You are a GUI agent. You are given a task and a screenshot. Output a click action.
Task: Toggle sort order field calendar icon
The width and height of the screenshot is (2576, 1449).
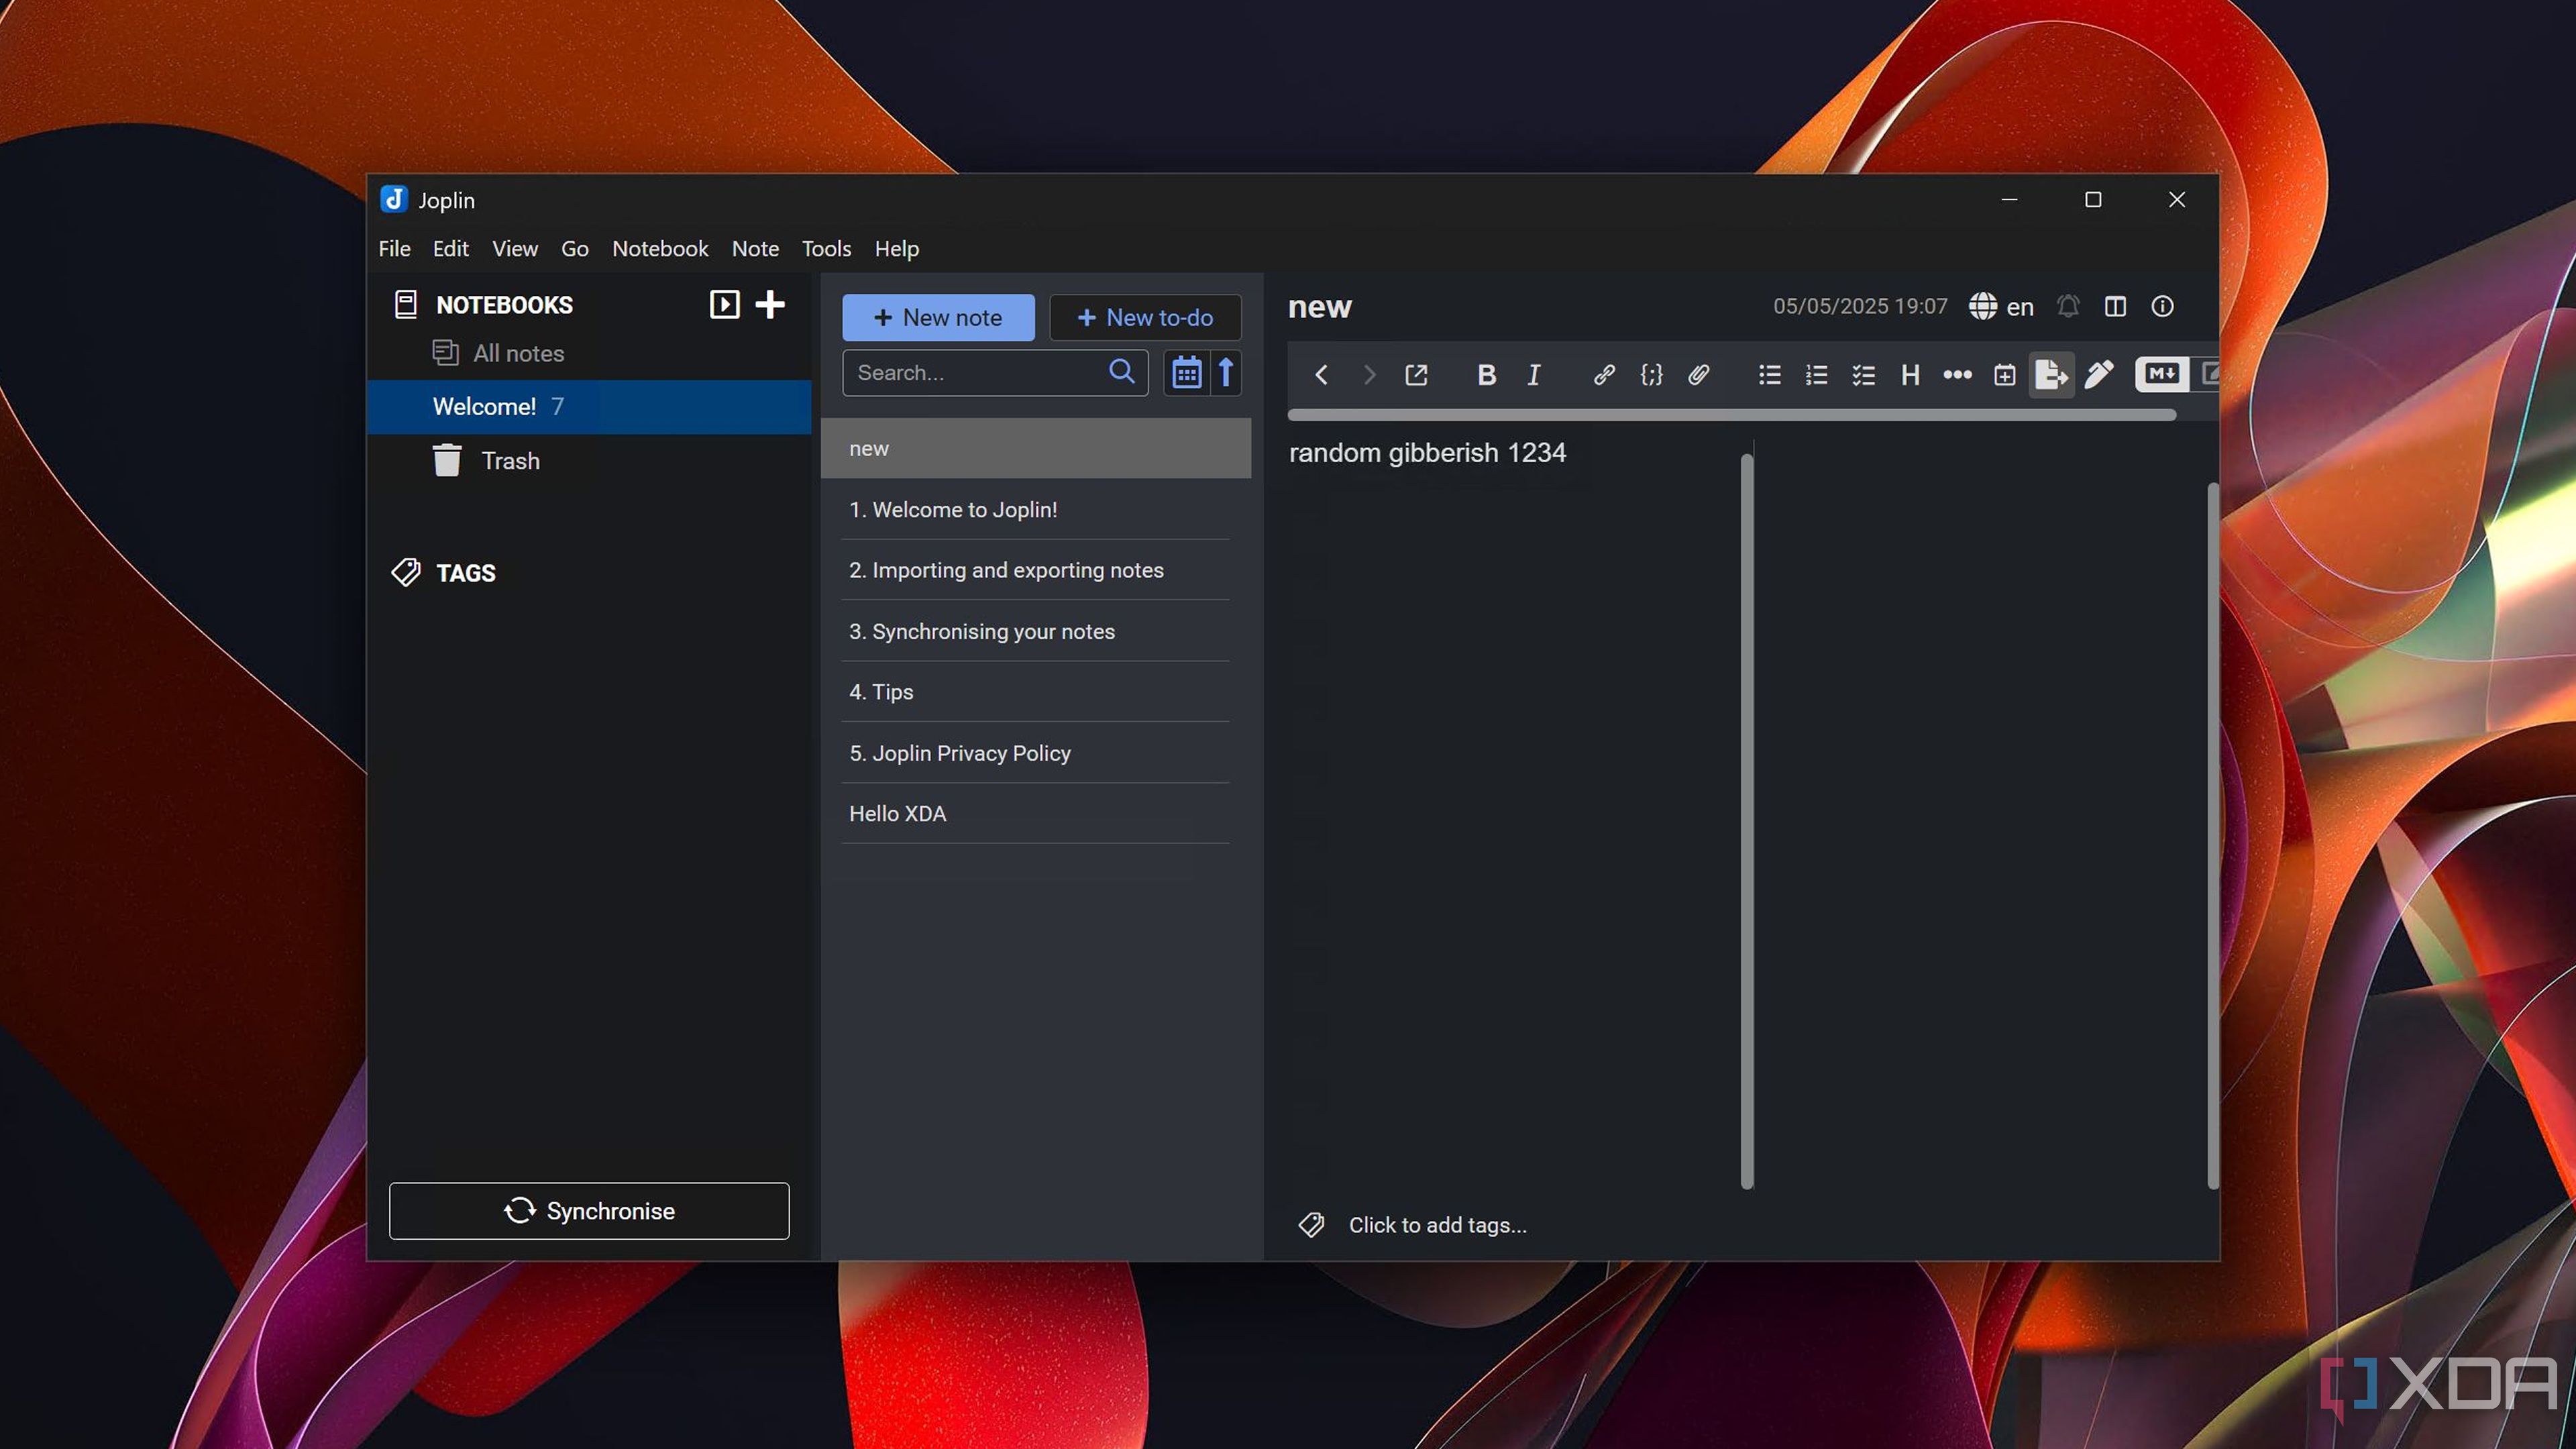(1186, 372)
